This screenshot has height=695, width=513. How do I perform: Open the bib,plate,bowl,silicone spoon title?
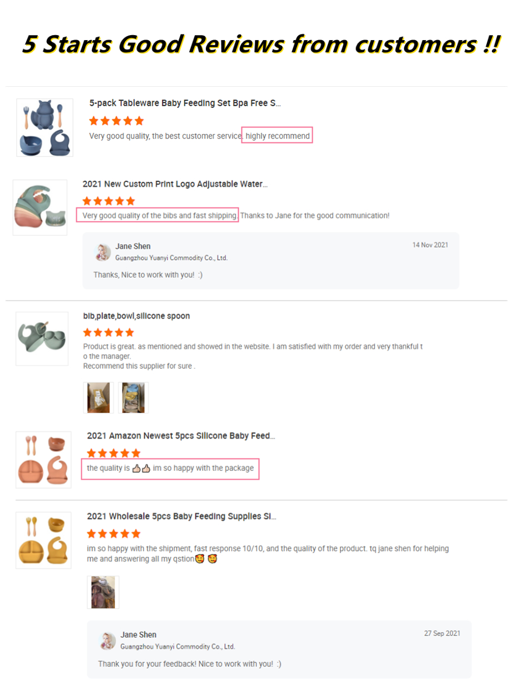click(x=136, y=316)
